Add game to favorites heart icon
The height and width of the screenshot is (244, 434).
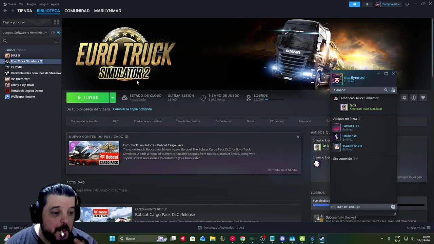pyautogui.click(x=423, y=98)
